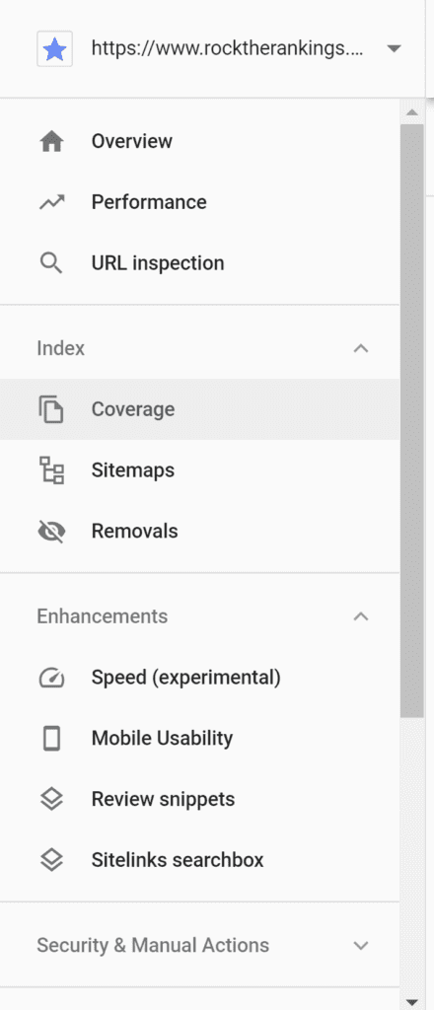Click the Coverage pages icon
This screenshot has width=434, height=1010.
click(51, 409)
